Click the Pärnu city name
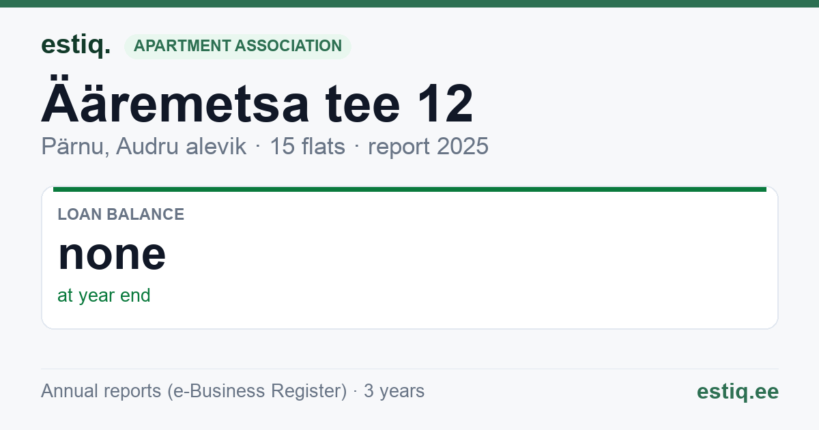819x430 pixels. pyautogui.click(x=70, y=146)
